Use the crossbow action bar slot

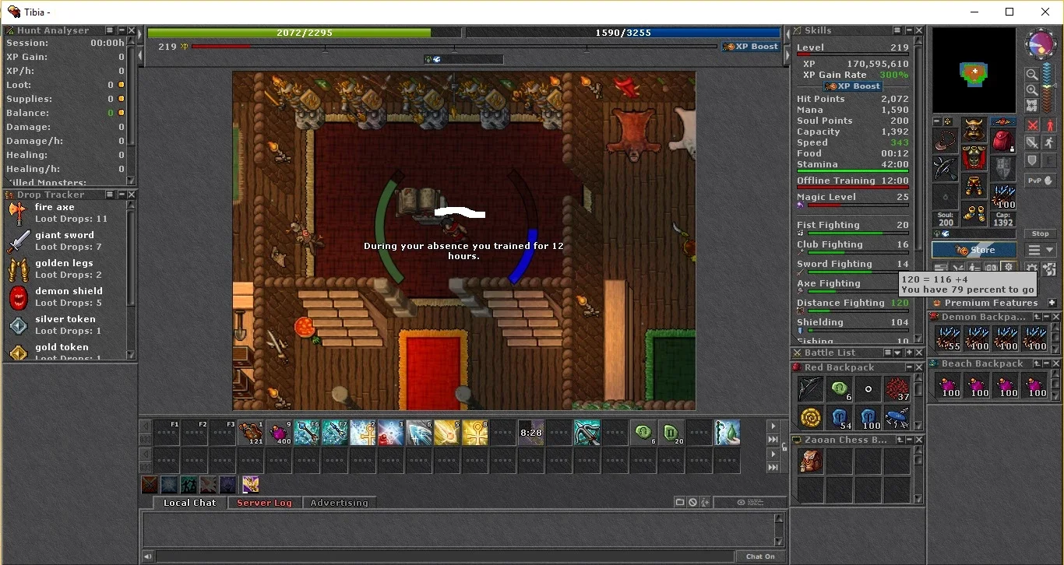(x=587, y=433)
